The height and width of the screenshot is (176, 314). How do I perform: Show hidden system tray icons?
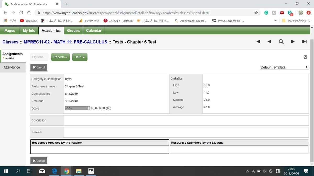(x=248, y=171)
